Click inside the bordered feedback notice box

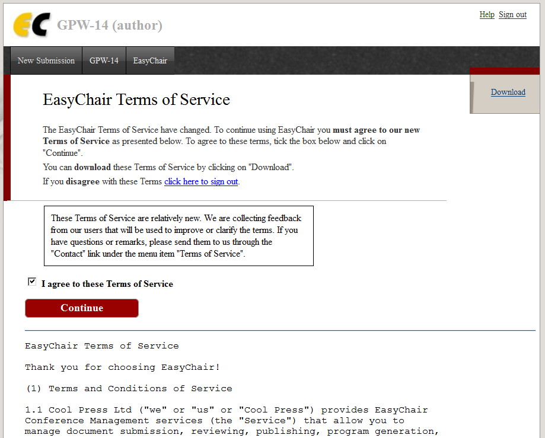[178, 236]
